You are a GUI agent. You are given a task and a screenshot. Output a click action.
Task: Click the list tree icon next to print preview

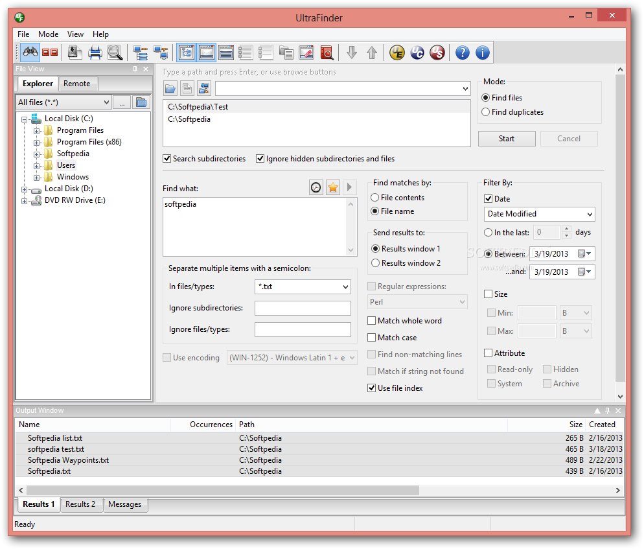pos(141,53)
